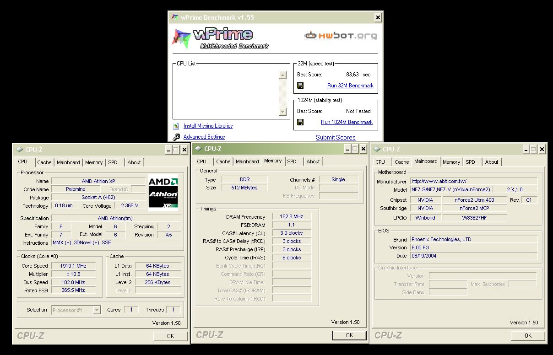Switch to SPD tab in left CPU-Z
The image size is (553, 355).
(113, 162)
